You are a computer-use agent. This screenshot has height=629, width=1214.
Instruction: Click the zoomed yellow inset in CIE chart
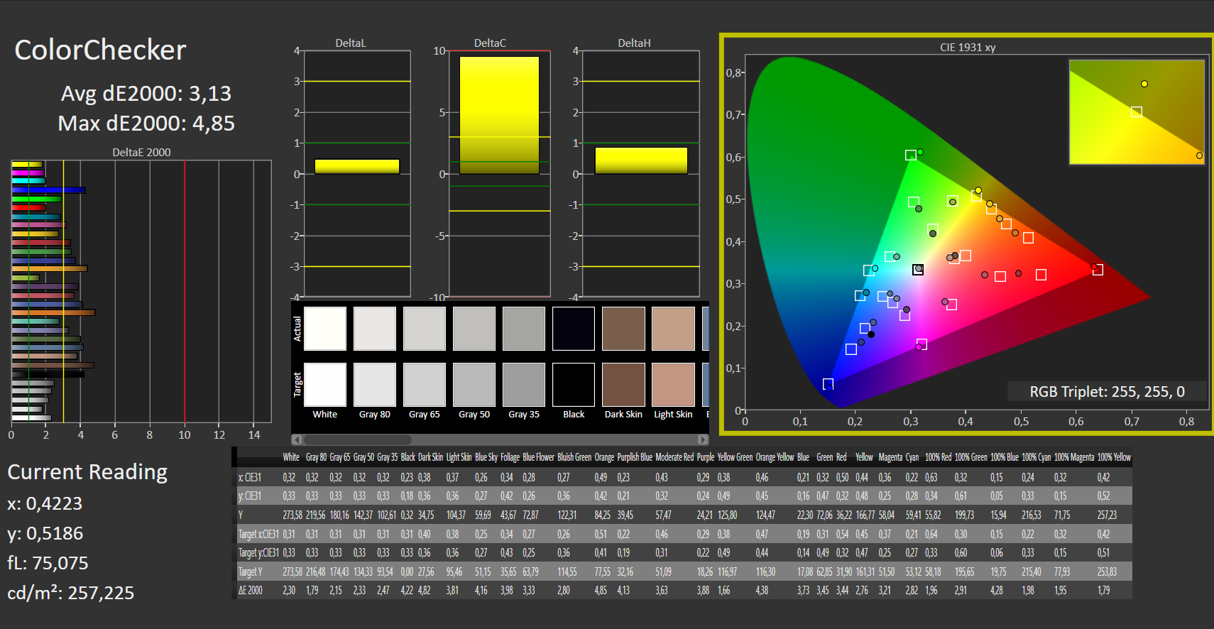pyautogui.click(x=1137, y=112)
